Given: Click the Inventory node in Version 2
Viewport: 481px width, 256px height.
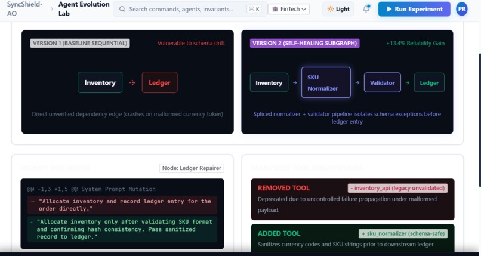Looking at the screenshot, I should (269, 83).
